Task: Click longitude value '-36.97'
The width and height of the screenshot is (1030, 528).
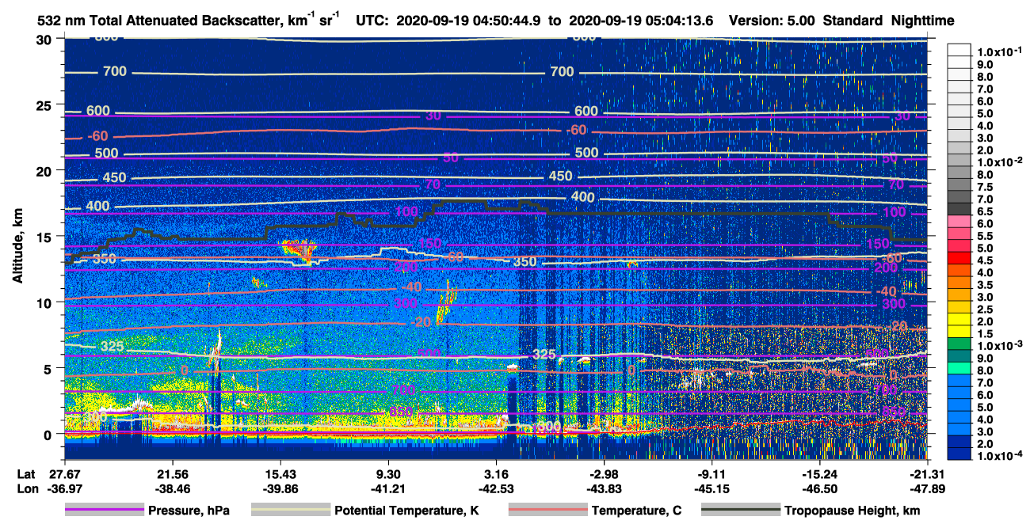Action: [65, 488]
